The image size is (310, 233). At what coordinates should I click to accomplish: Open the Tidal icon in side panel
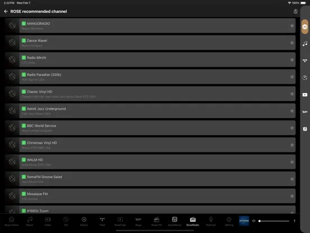pyautogui.click(x=305, y=61)
